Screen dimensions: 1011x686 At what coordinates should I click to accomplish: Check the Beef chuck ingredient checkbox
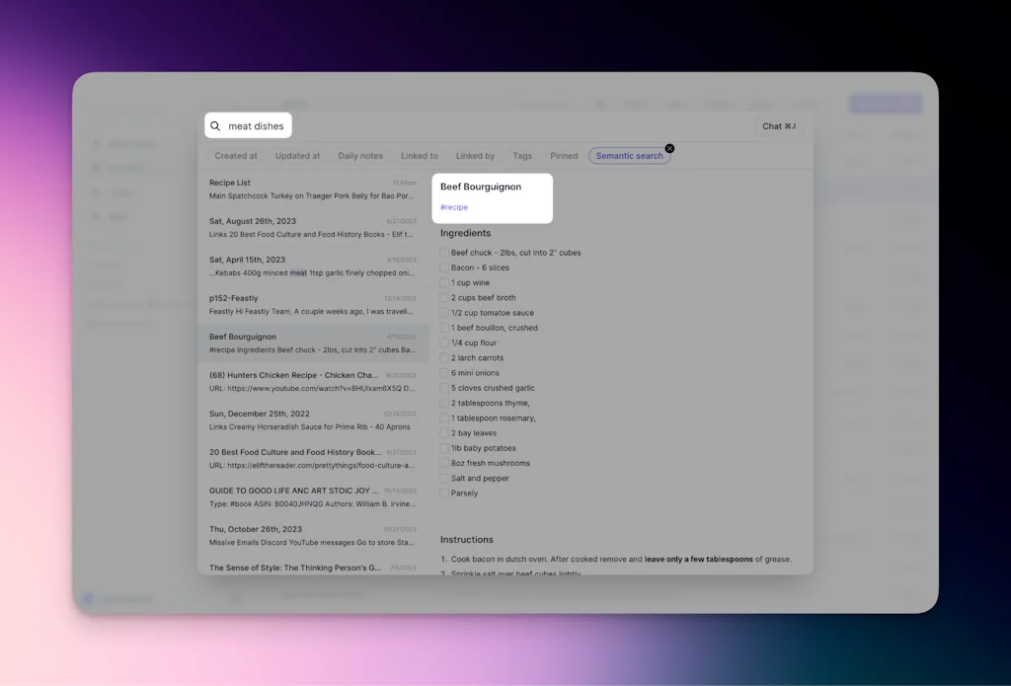tap(445, 252)
